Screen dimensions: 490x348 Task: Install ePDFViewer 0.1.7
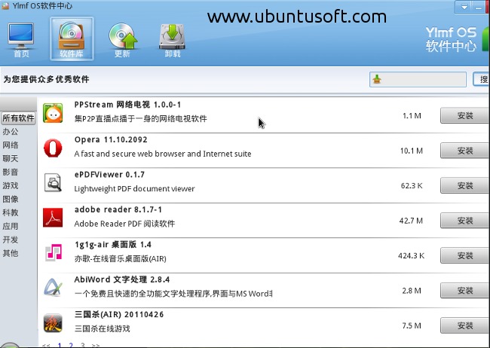(x=464, y=185)
